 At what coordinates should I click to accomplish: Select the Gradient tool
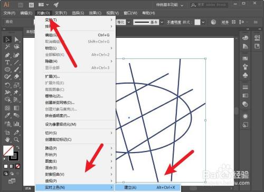16,108
